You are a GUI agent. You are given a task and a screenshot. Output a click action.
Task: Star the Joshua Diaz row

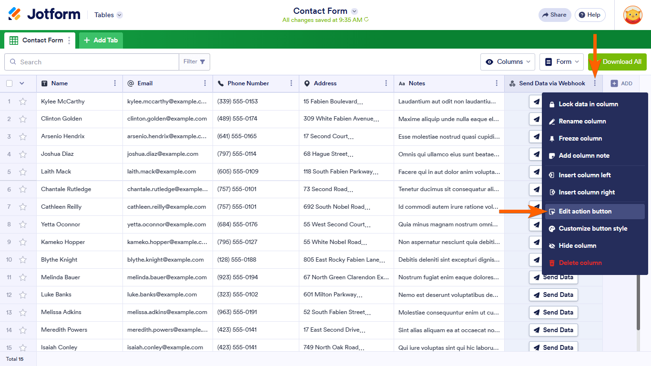tap(23, 154)
